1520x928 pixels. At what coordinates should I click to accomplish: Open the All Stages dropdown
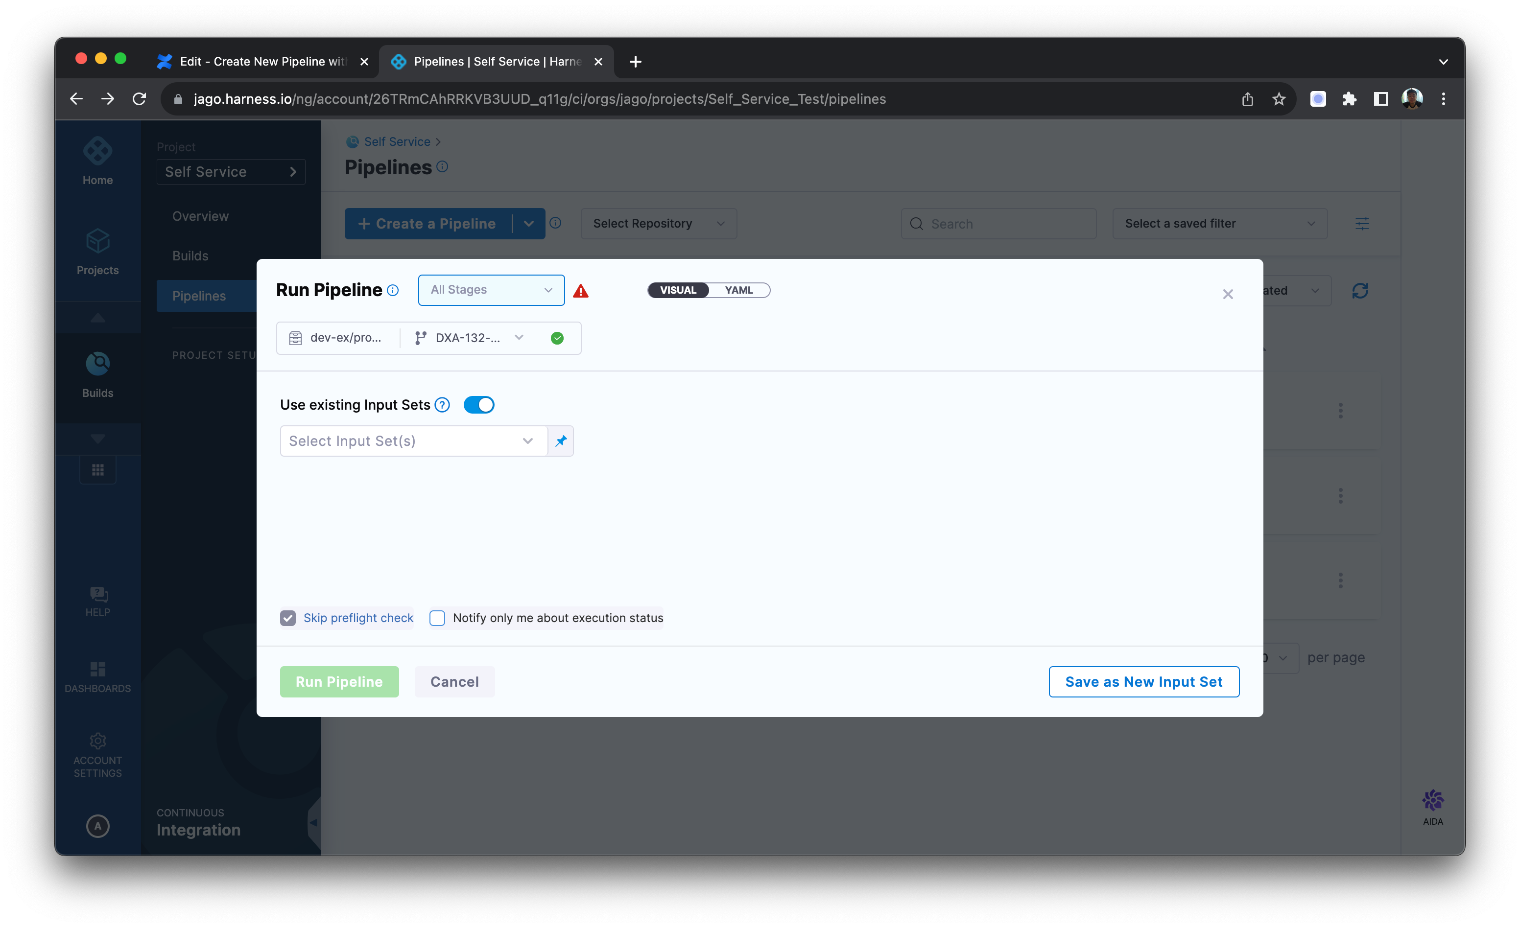[491, 290]
